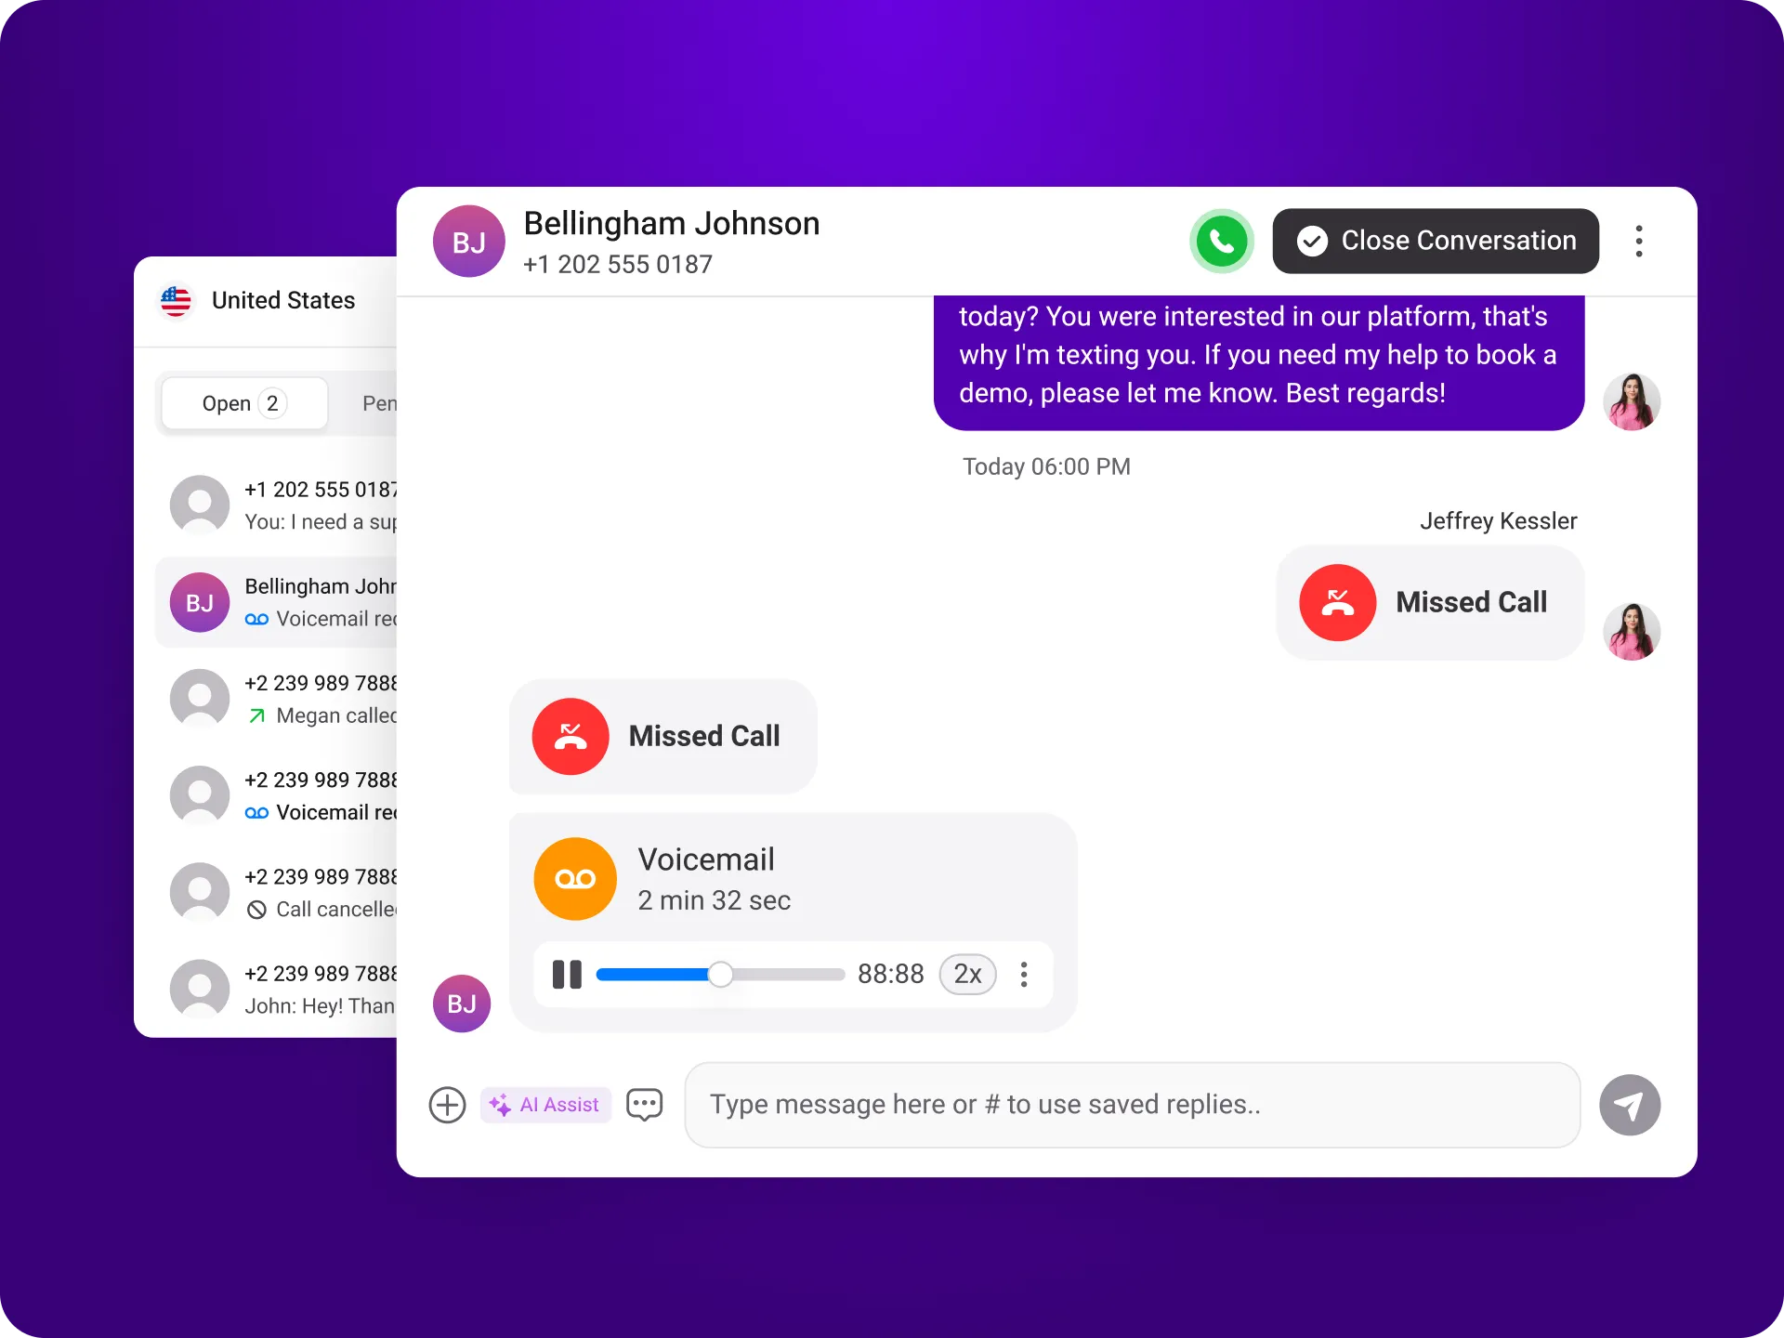Click the green outgoing call arrow icon
1784x1338 pixels.
pos(257,715)
